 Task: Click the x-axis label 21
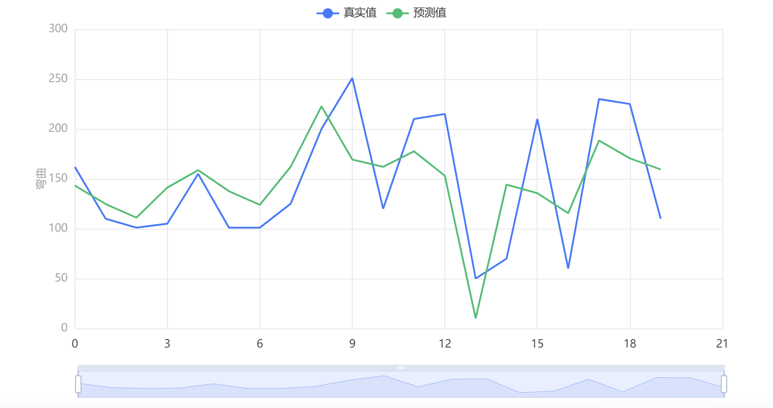point(722,344)
